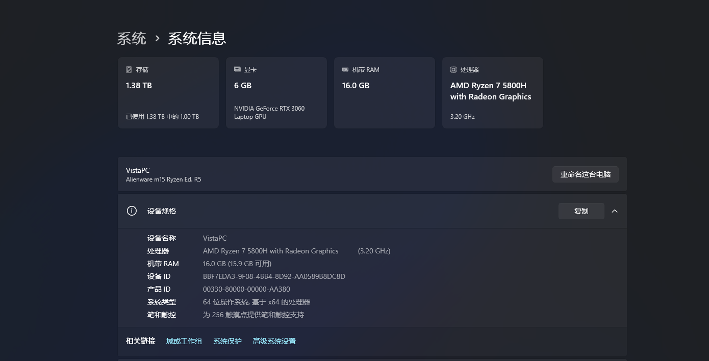709x361 pixels.
Task: Click the 相关链接 label
Action: click(140, 341)
